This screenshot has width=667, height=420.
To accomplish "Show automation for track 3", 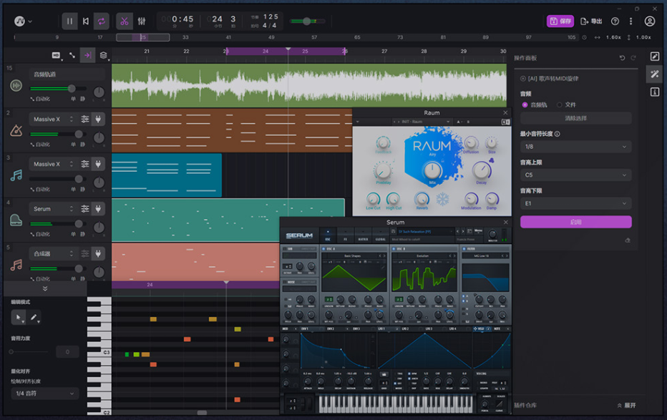I will (x=40, y=189).
